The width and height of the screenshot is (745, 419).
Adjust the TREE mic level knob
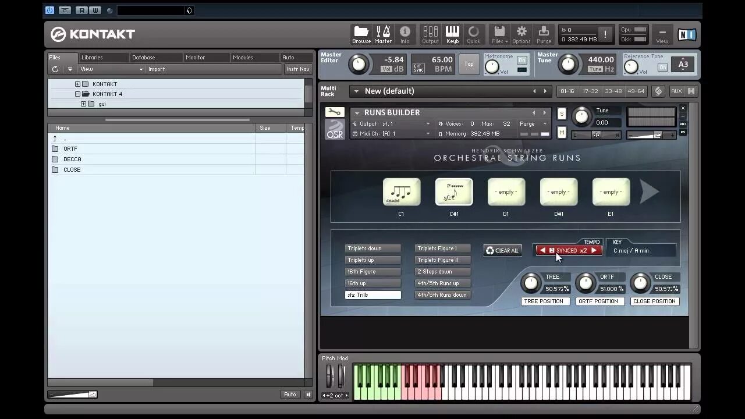pos(530,283)
